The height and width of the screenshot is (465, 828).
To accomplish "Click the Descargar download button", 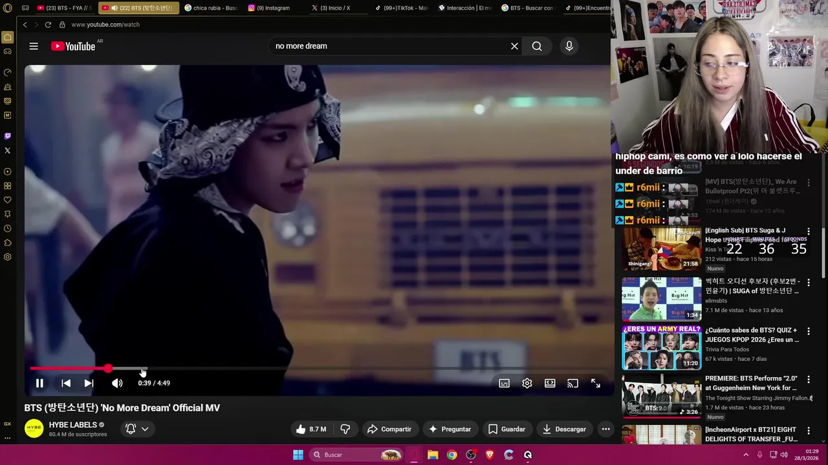I will (565, 429).
